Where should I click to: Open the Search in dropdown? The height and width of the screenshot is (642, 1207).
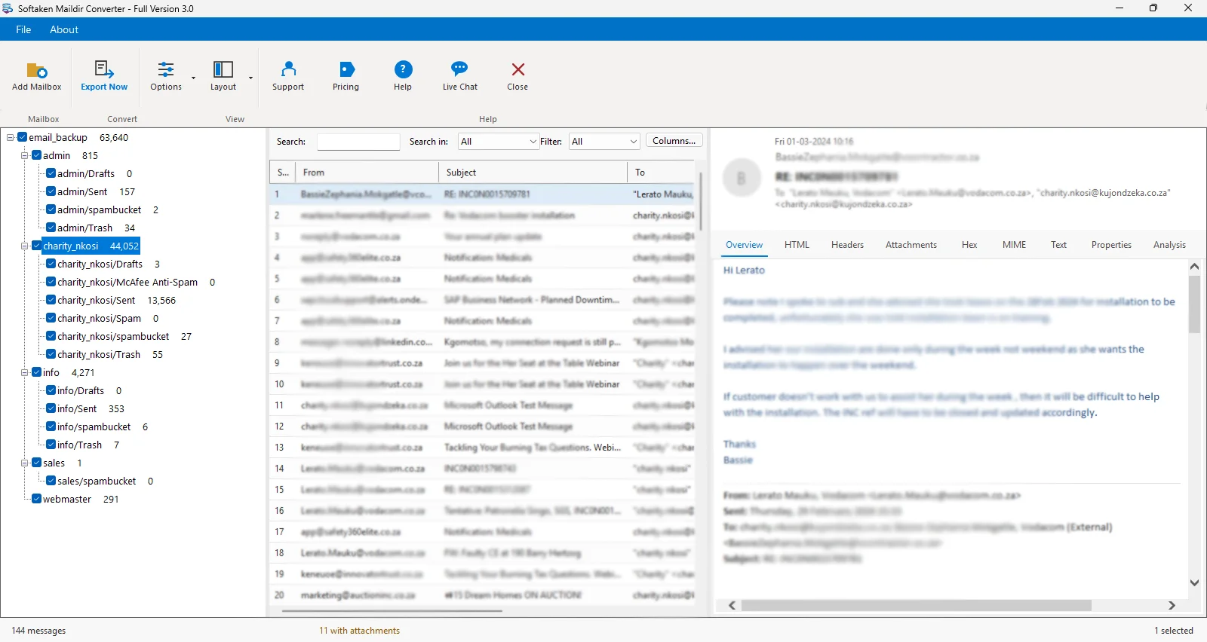499,142
